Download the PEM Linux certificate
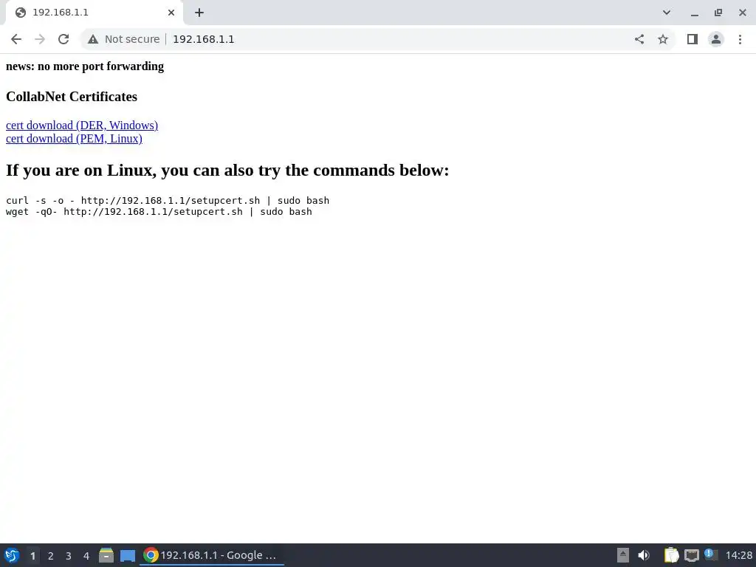The image size is (756, 567). tap(75, 138)
